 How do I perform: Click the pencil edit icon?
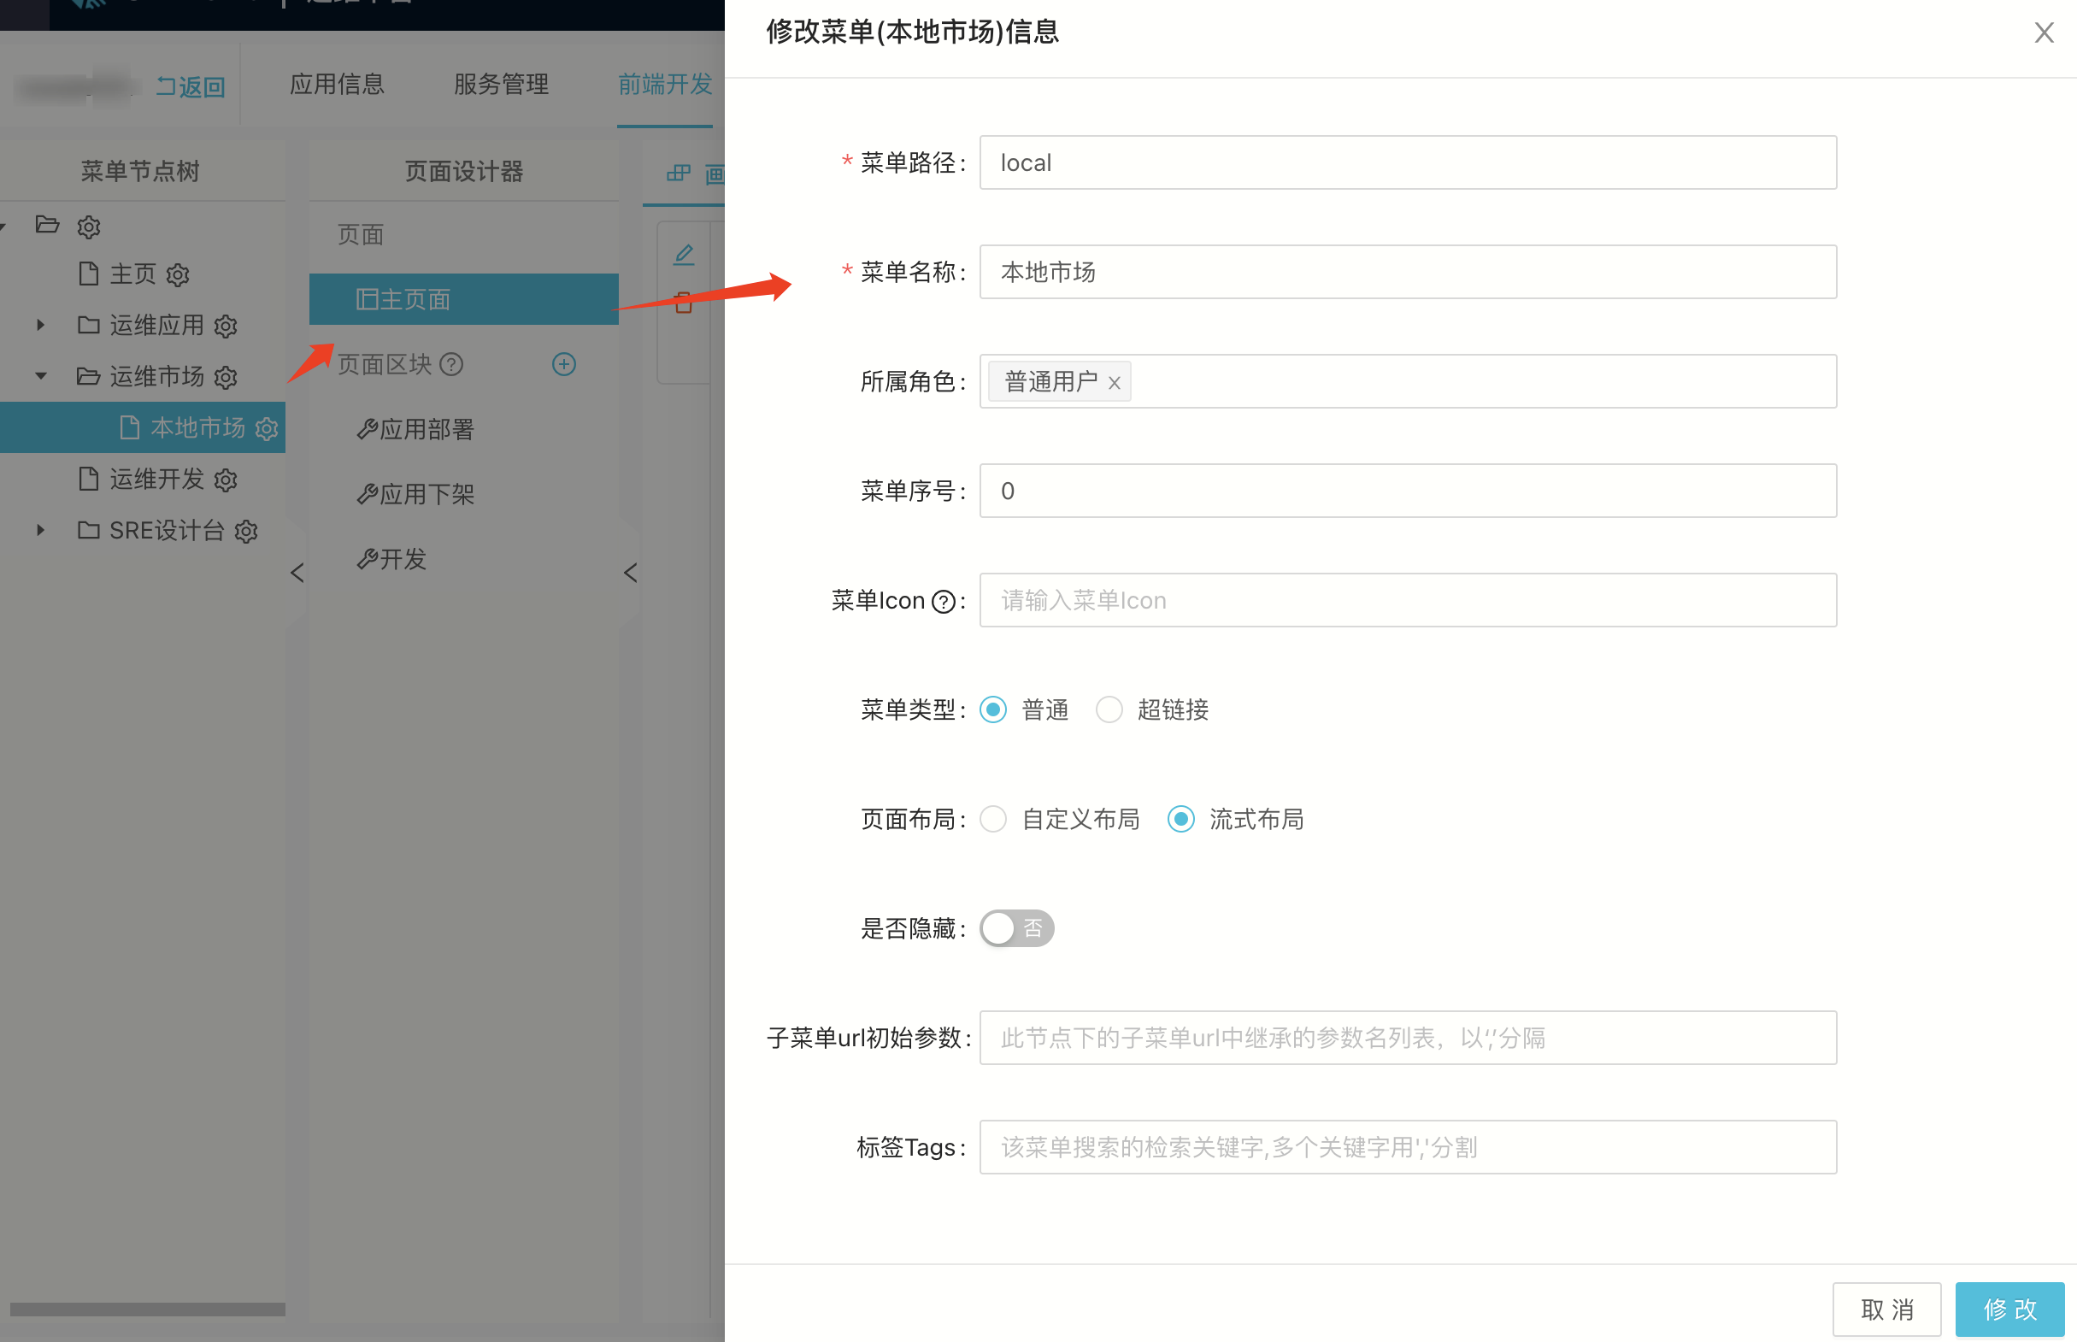pos(684,255)
